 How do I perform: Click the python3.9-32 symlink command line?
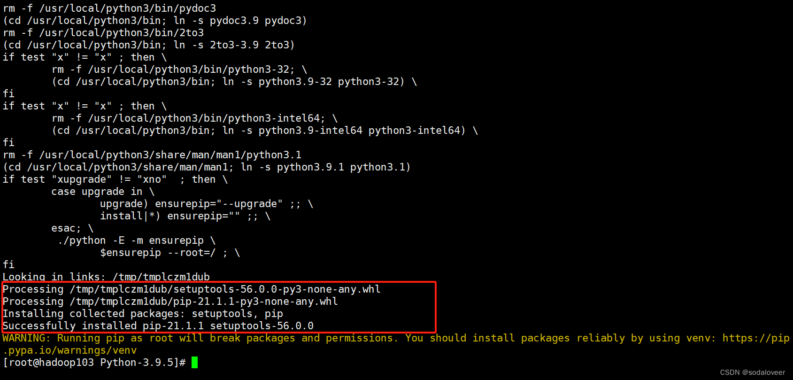234,81
